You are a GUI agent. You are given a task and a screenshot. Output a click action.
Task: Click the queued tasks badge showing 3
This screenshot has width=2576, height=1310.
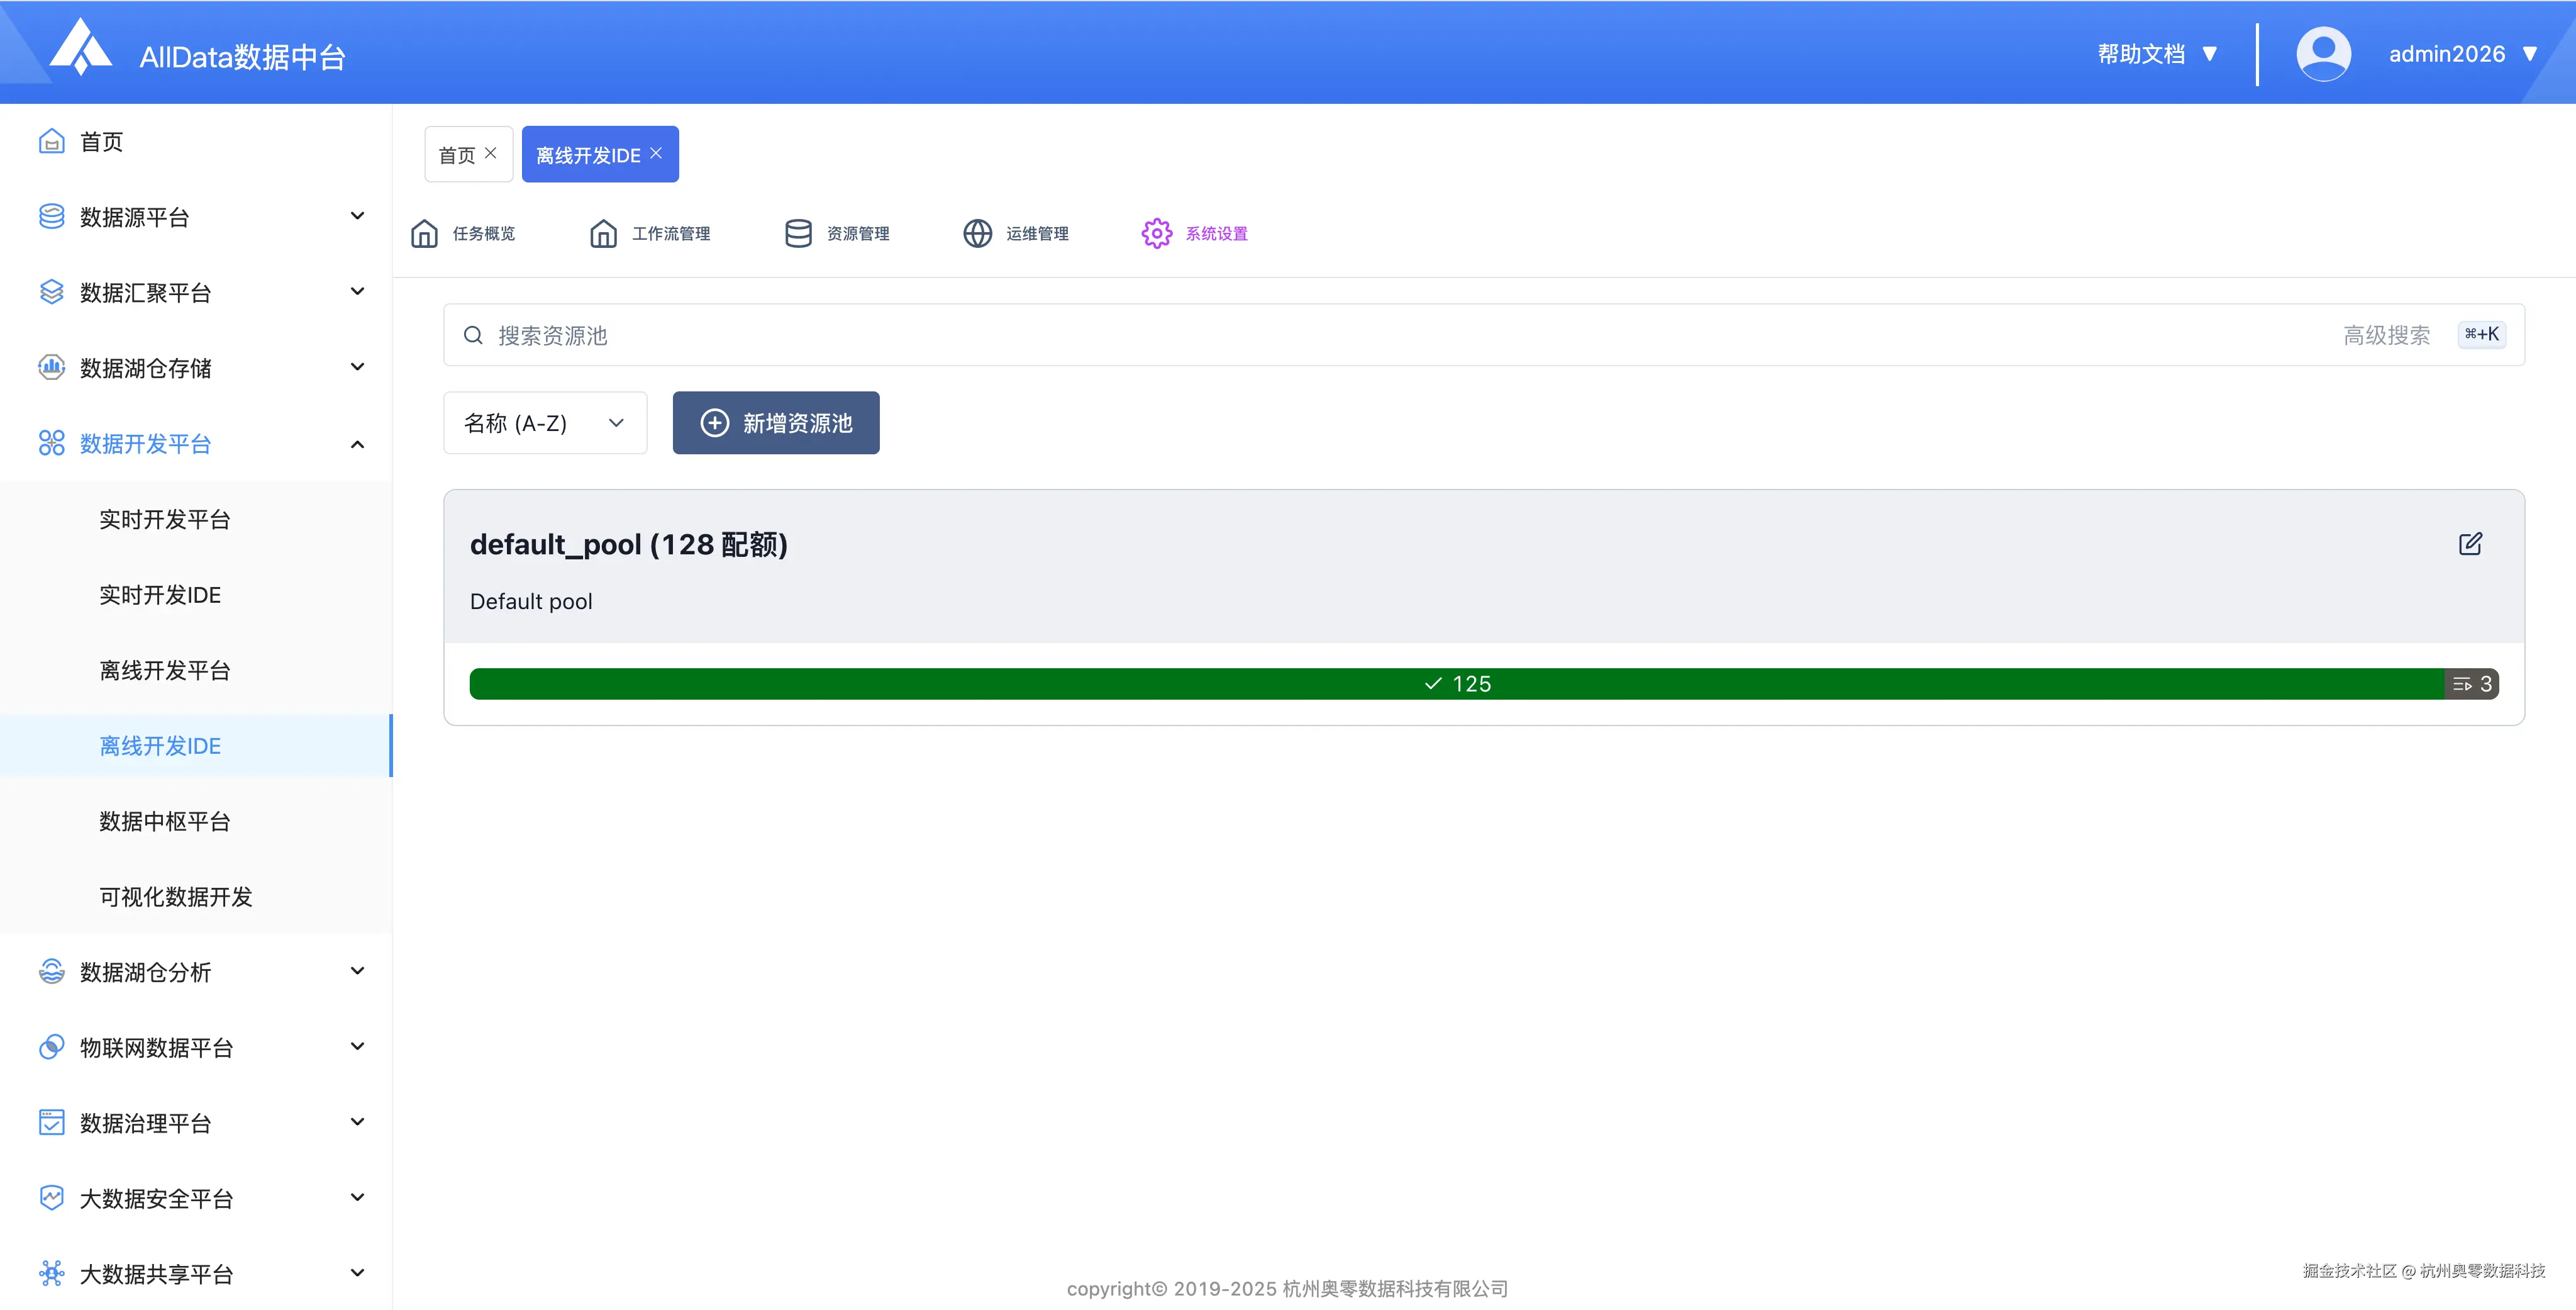tap(2472, 683)
